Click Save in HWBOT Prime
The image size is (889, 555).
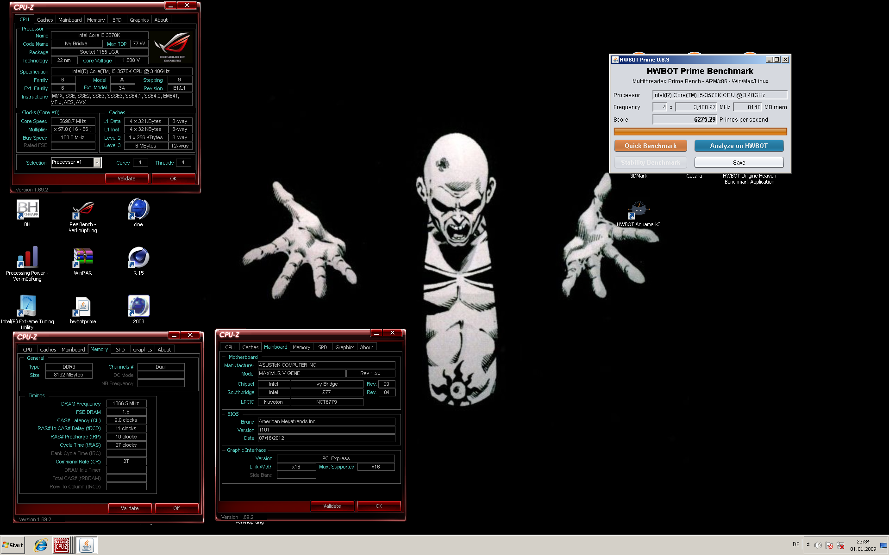739,162
